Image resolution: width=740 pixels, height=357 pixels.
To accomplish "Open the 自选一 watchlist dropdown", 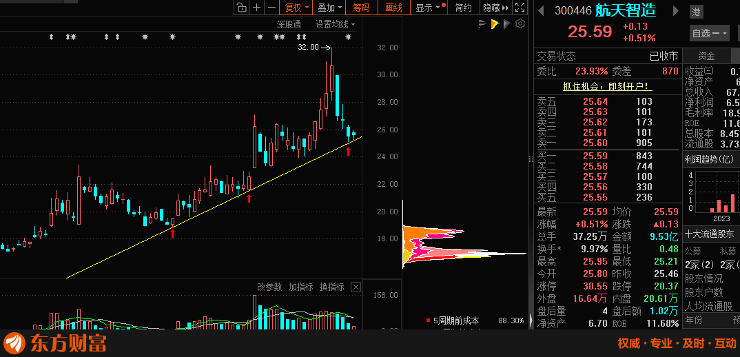I will click(709, 33).
